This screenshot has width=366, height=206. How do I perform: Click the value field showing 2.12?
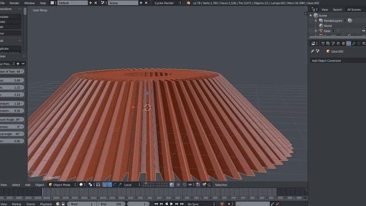[11, 94]
